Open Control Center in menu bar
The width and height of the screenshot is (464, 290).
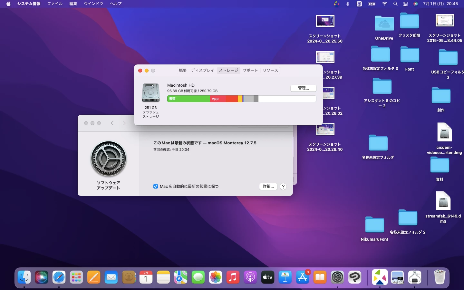406,4
